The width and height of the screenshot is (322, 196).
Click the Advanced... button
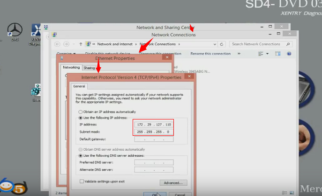click(173, 182)
